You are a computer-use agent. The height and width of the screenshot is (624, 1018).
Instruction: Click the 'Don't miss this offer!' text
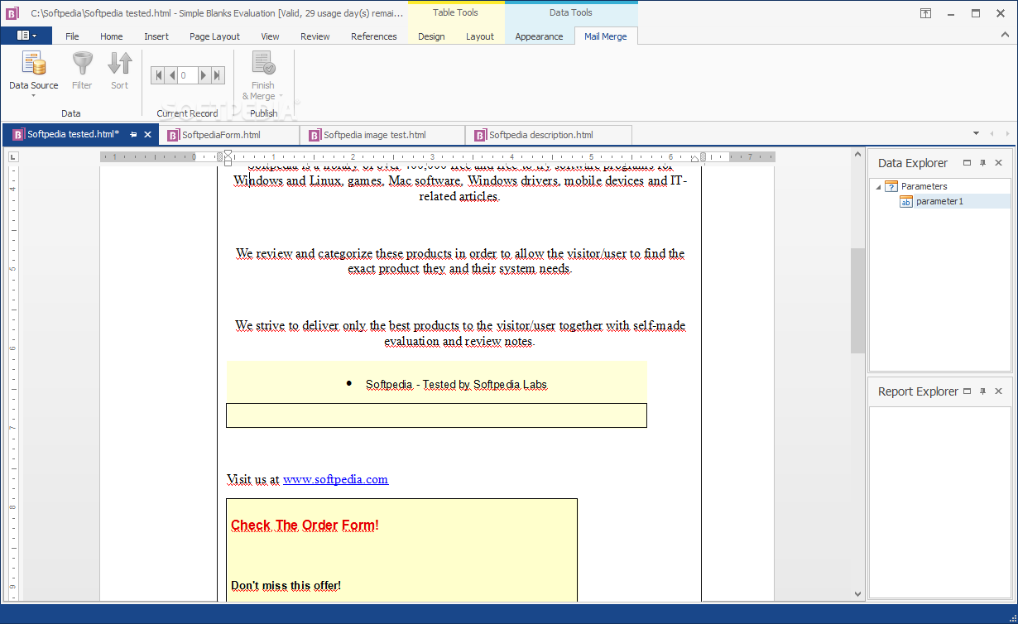tap(286, 586)
